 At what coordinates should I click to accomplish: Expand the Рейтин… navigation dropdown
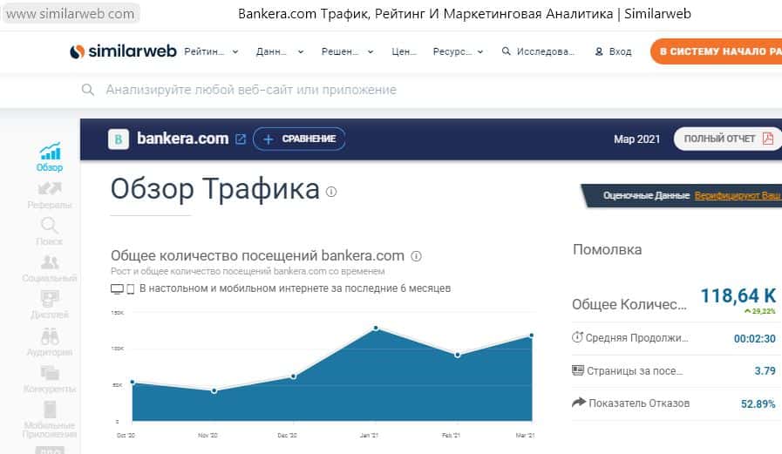[212, 51]
